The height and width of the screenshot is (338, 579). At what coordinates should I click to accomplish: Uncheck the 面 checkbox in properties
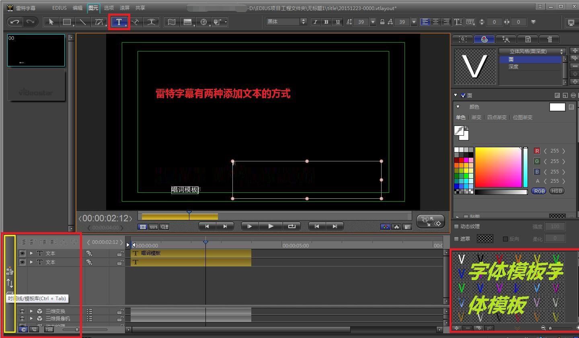pos(463,95)
